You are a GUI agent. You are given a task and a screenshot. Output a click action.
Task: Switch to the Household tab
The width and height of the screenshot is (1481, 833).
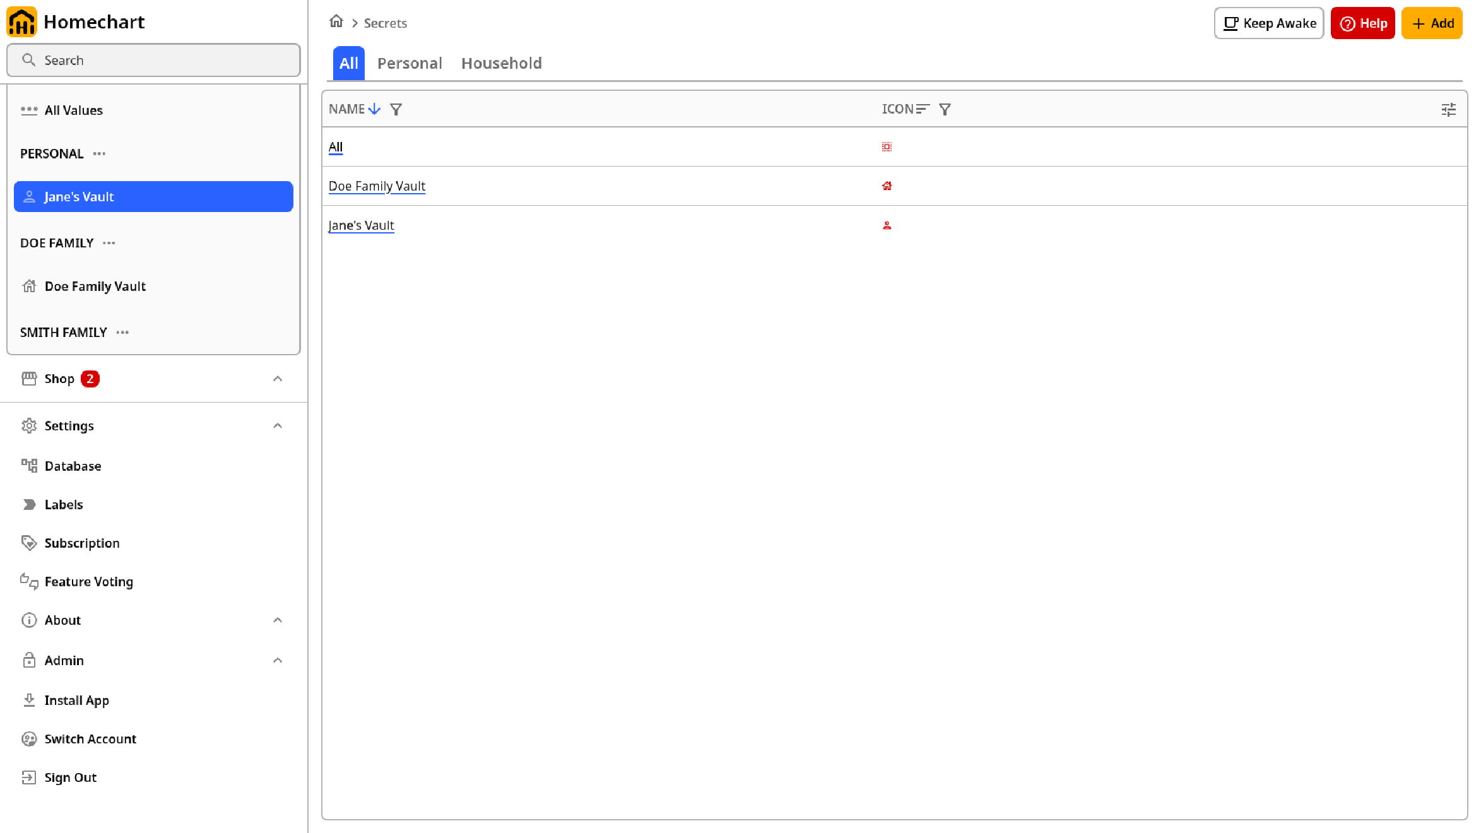(x=502, y=63)
